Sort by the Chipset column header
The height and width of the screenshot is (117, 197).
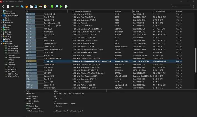click(123, 11)
